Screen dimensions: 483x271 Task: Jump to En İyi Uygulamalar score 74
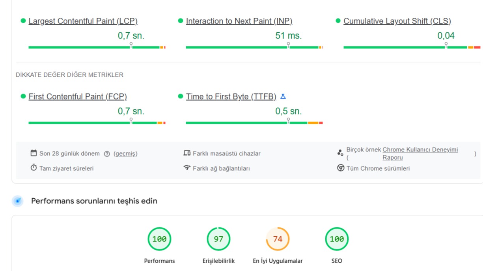coord(278,239)
